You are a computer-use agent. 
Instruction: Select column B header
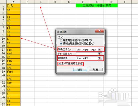point(27,2)
